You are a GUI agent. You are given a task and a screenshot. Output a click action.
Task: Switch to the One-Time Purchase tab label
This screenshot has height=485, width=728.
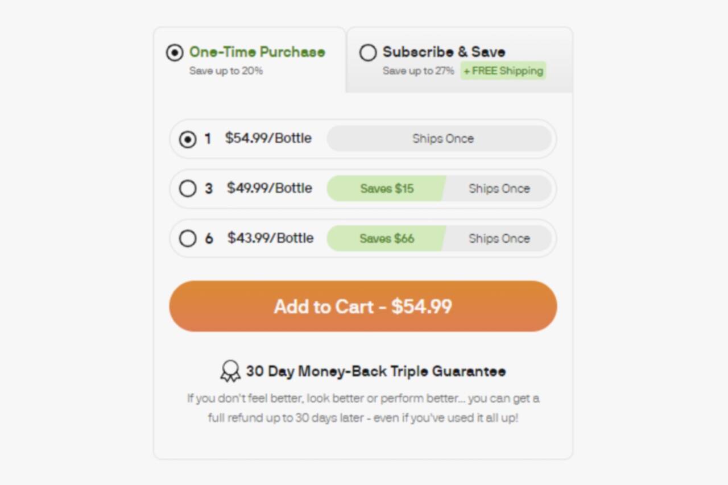pyautogui.click(x=257, y=52)
